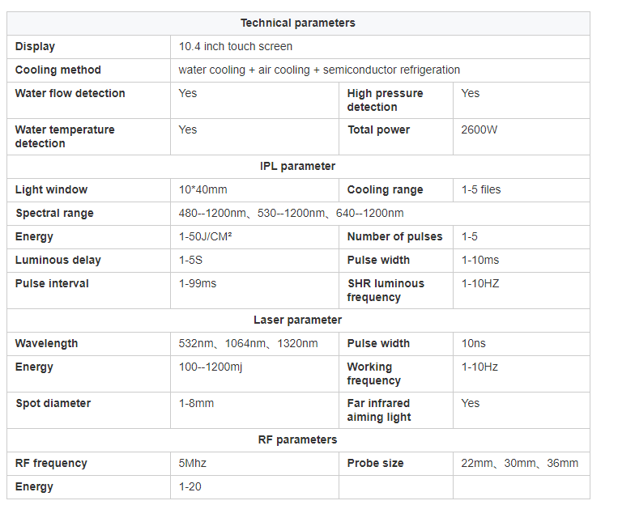Click the Laser parameter section heading
The height and width of the screenshot is (505, 635).
point(298,320)
